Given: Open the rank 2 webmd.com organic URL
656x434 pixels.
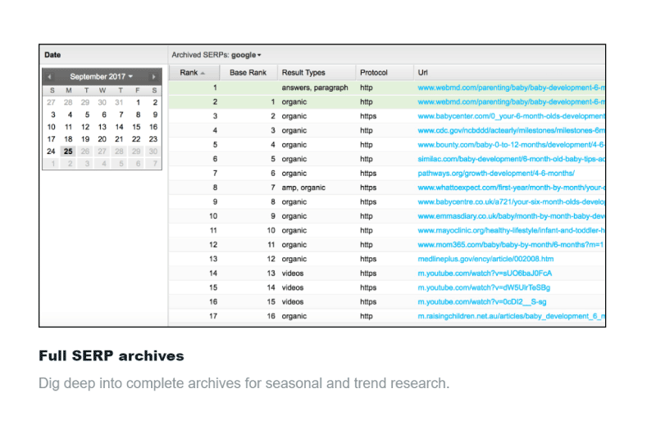Looking at the screenshot, I should [x=511, y=102].
